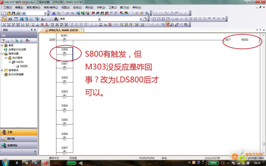Insert open contact with F5 icon
Image resolution: width=266 pixels, height=166 pixels.
4,25
